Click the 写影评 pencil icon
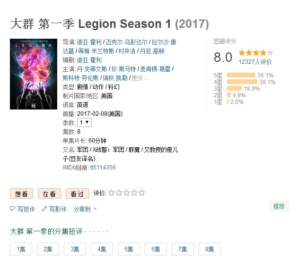Viewport: 296px width, 261px height. [x=44, y=209]
